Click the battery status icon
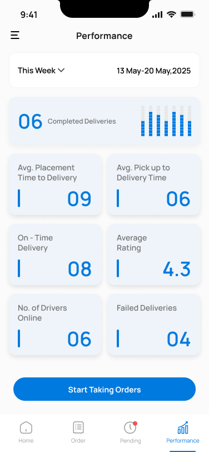 187,14
